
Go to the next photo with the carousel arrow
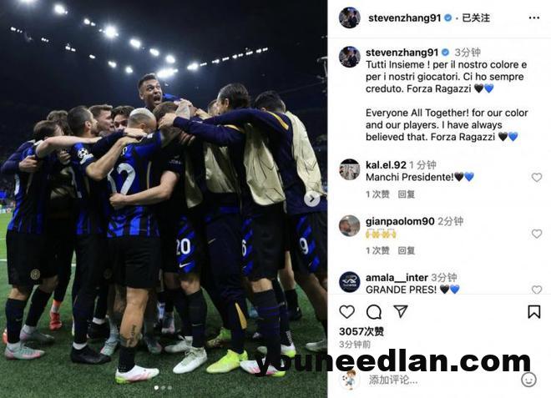coord(311,199)
